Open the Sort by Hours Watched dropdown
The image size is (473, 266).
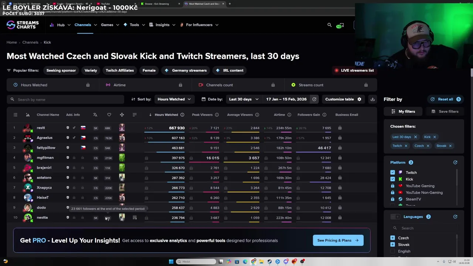pyautogui.click(x=174, y=99)
